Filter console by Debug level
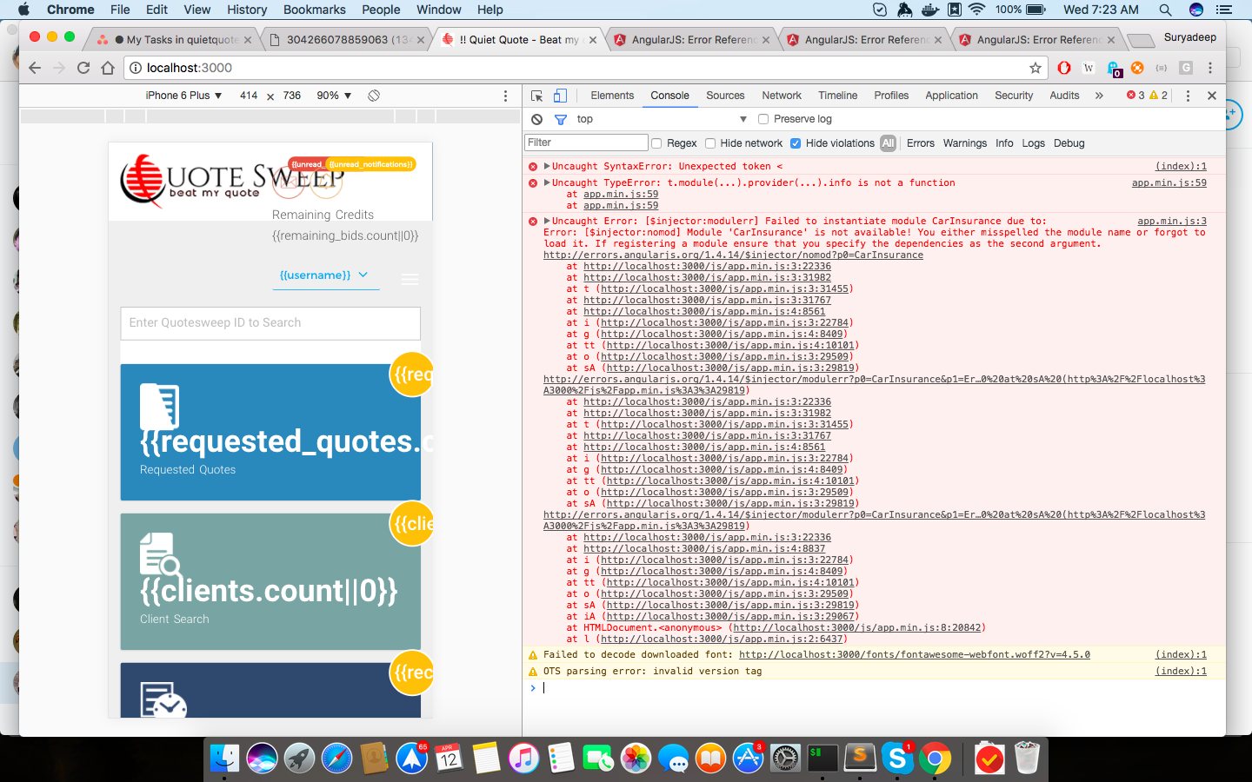This screenshot has height=782, width=1252. click(1069, 143)
